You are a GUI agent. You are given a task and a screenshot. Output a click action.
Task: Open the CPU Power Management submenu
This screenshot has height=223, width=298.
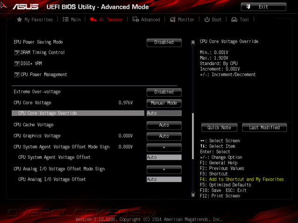(x=44, y=74)
